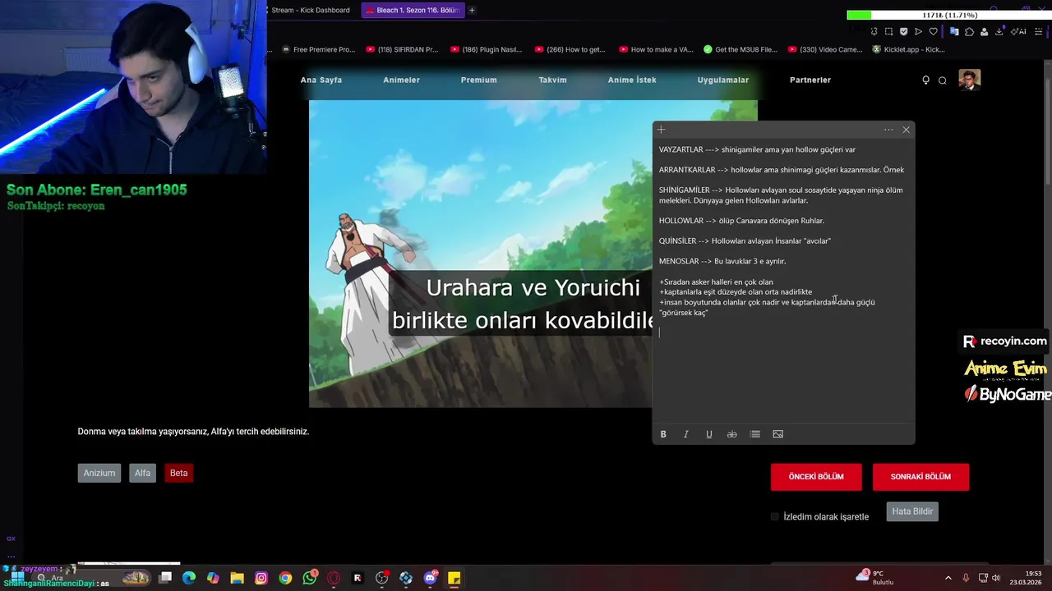Open the 9°C Bulutlu weather widget
The height and width of the screenshot is (591, 1052).
[x=875, y=577]
